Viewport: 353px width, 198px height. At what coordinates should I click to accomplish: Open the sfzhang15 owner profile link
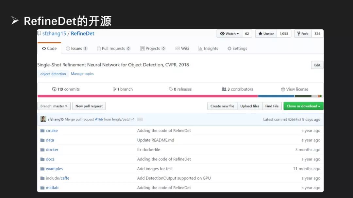54,34
